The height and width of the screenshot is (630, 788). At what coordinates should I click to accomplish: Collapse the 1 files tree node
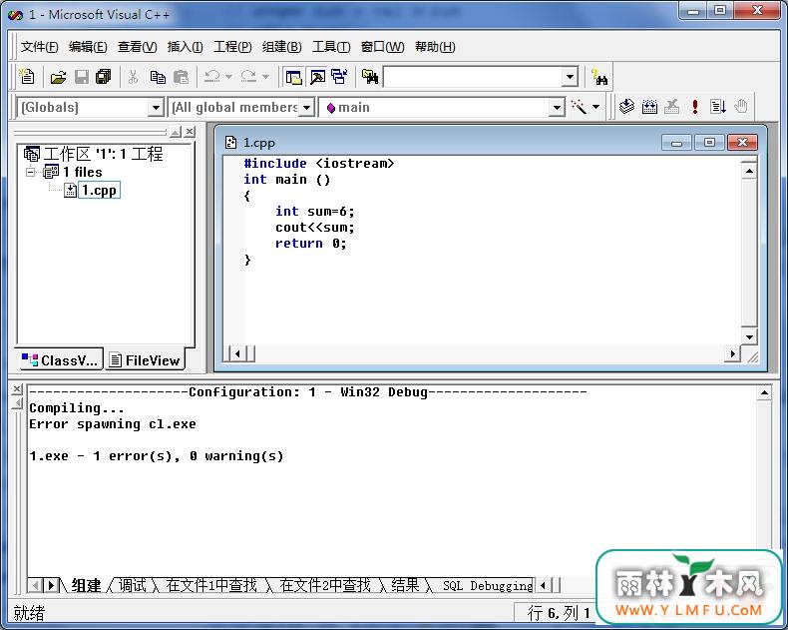coord(30,172)
